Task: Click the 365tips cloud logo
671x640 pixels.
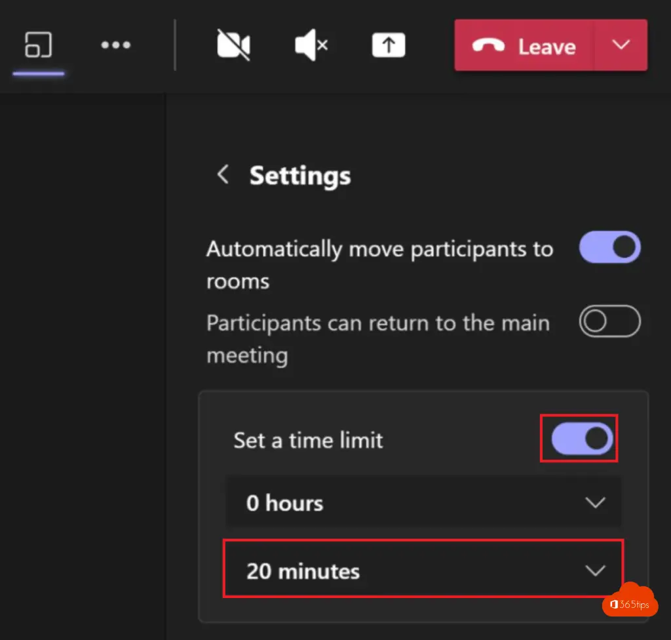Action: tap(629, 600)
